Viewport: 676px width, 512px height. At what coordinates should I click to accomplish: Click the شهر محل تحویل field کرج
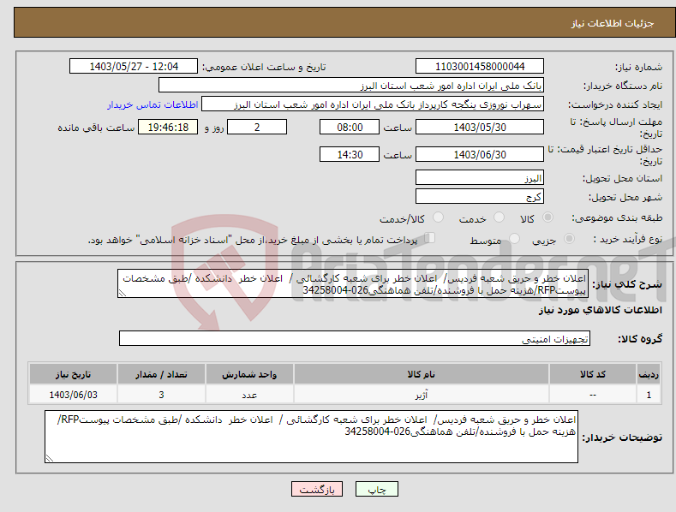pyautogui.click(x=480, y=197)
